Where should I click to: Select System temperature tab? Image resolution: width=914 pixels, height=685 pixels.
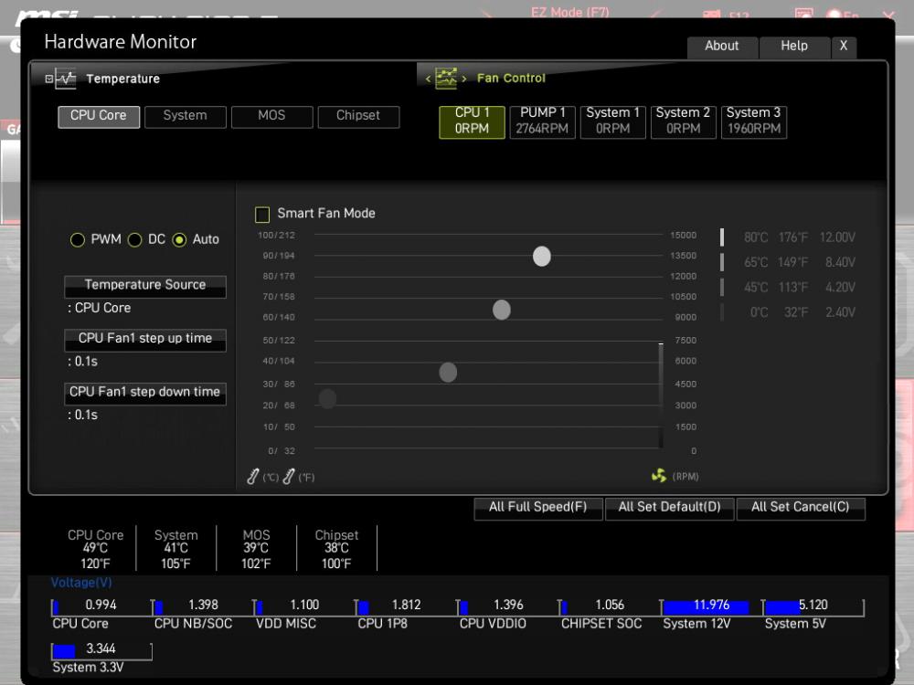[x=186, y=117]
